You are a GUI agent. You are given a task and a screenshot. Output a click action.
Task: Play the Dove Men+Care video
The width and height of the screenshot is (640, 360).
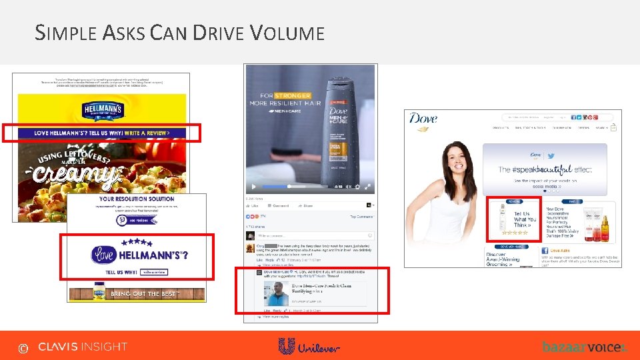pyautogui.click(x=253, y=187)
